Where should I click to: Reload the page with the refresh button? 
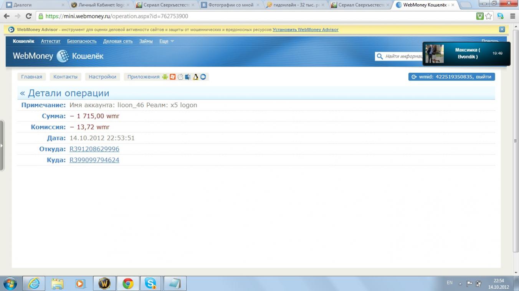(x=28, y=16)
